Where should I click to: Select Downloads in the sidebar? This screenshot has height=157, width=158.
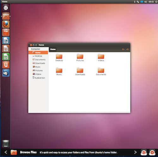(x=39, y=63)
